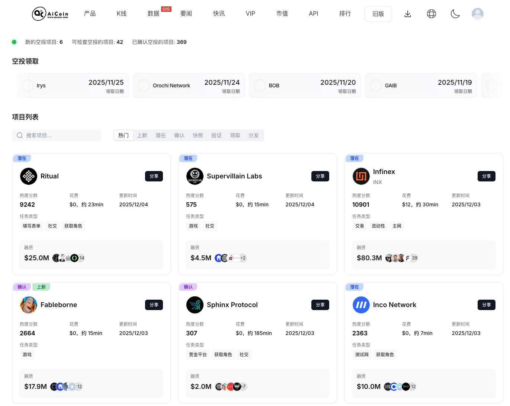Switch to the 热门 tab
This screenshot has height=406, width=510.
click(x=123, y=135)
